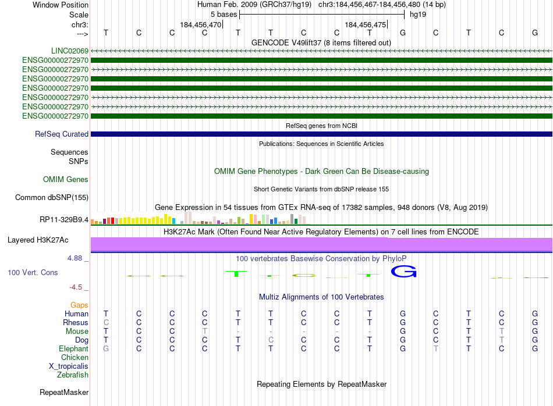Screen dimensions: 553x406
Task: Click the 'Dog' alignment row label
Action: [82, 340]
